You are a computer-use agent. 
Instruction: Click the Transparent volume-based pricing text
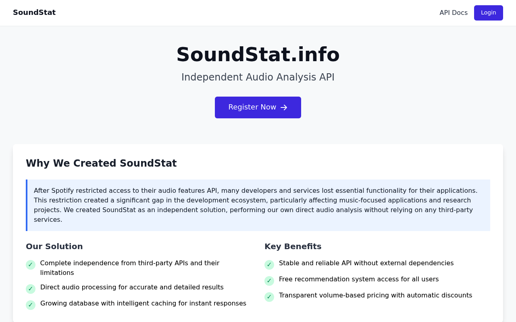pyautogui.click(x=376, y=295)
